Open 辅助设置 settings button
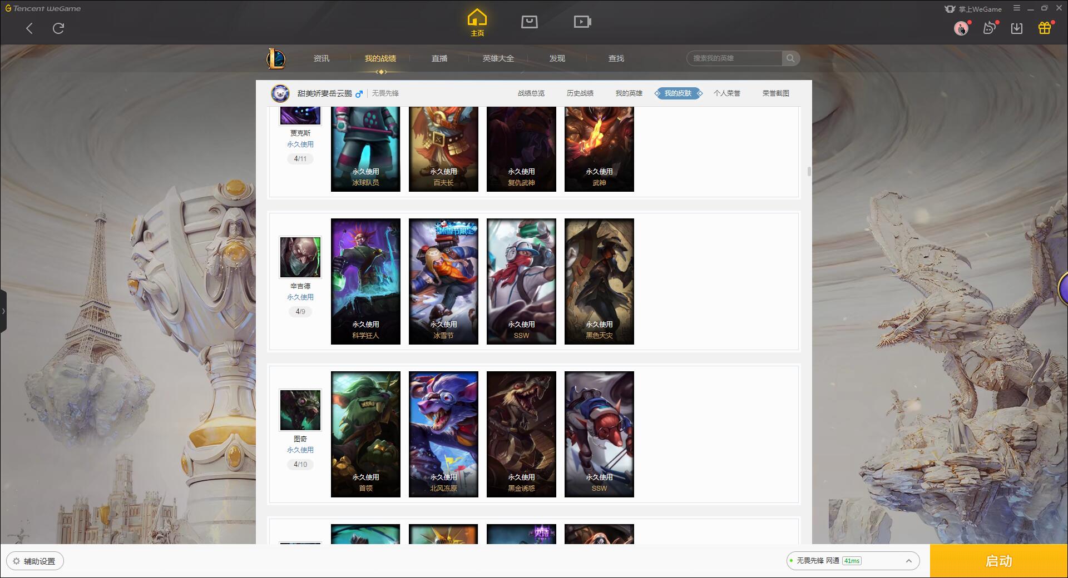Viewport: 1068px width, 578px height. click(34, 561)
